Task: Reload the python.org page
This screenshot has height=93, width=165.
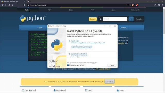Action: point(9,5)
